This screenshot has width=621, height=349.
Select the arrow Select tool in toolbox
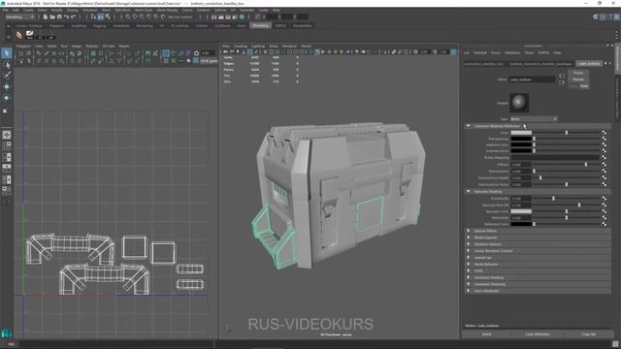(7, 53)
